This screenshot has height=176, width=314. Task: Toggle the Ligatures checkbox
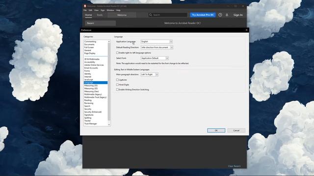click(117, 80)
